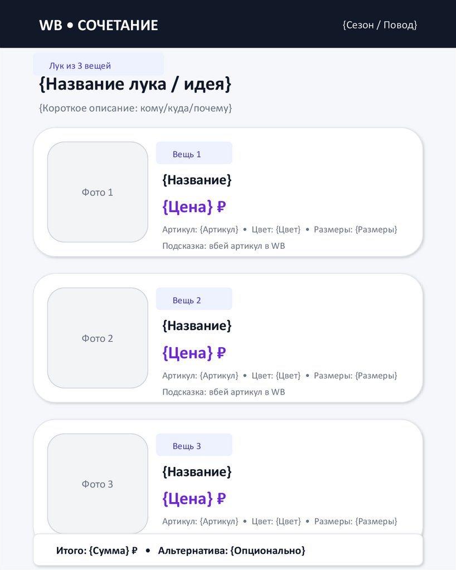Click the {Цена} ₽ price in the Вещь 2 card

click(194, 353)
